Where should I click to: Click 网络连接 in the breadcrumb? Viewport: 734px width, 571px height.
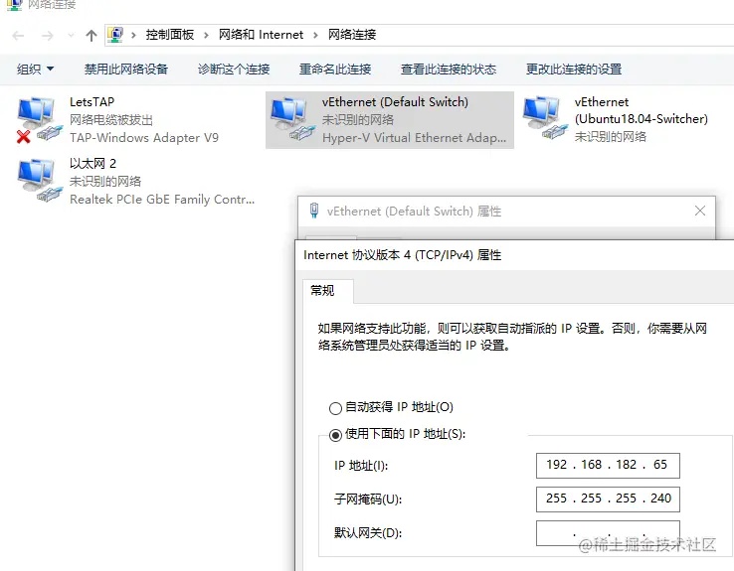(352, 35)
